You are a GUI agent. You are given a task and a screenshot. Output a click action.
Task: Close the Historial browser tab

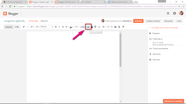click(x=105, y=2)
